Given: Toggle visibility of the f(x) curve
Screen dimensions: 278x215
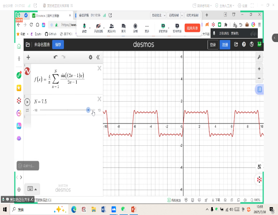Looking at the screenshot, I should tap(27, 71).
